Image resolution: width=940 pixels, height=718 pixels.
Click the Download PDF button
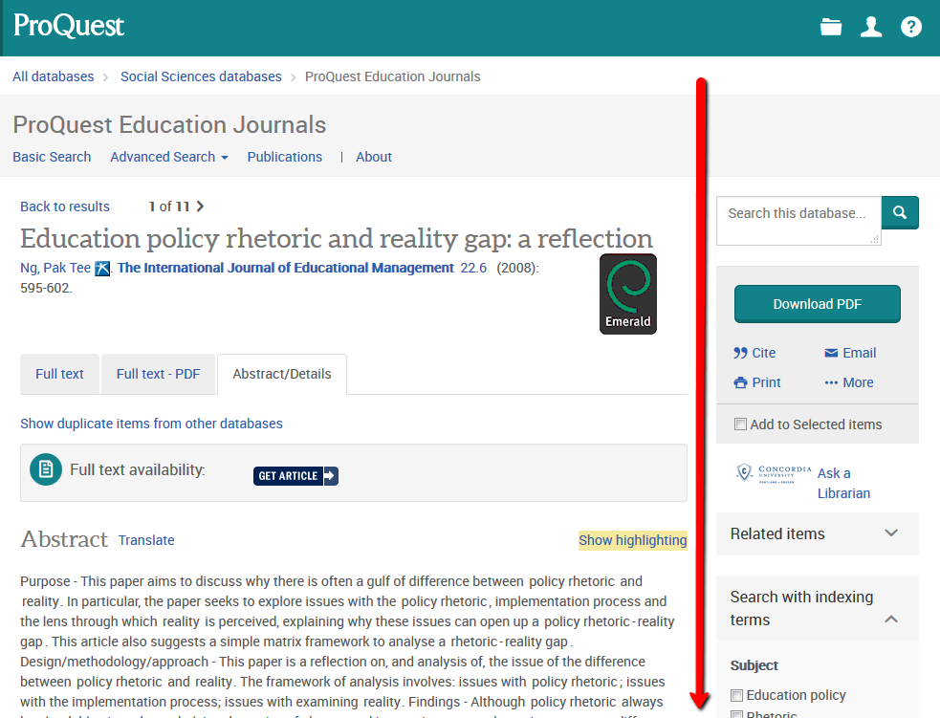[x=817, y=303]
